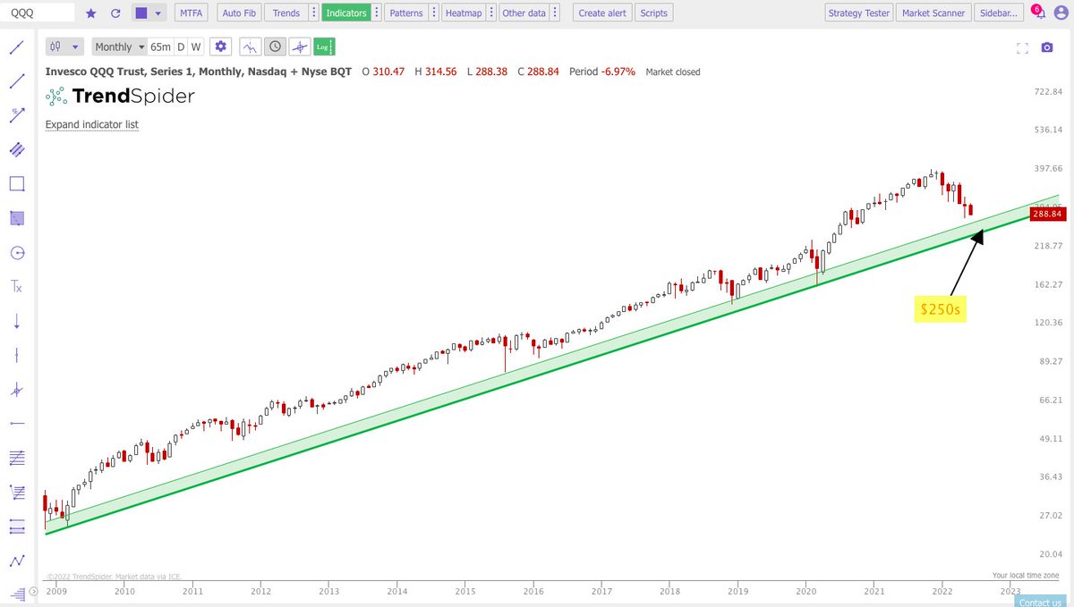Screen dimensions: 1074x607
Task: Click 'Market closed' status text
Action: click(x=673, y=72)
